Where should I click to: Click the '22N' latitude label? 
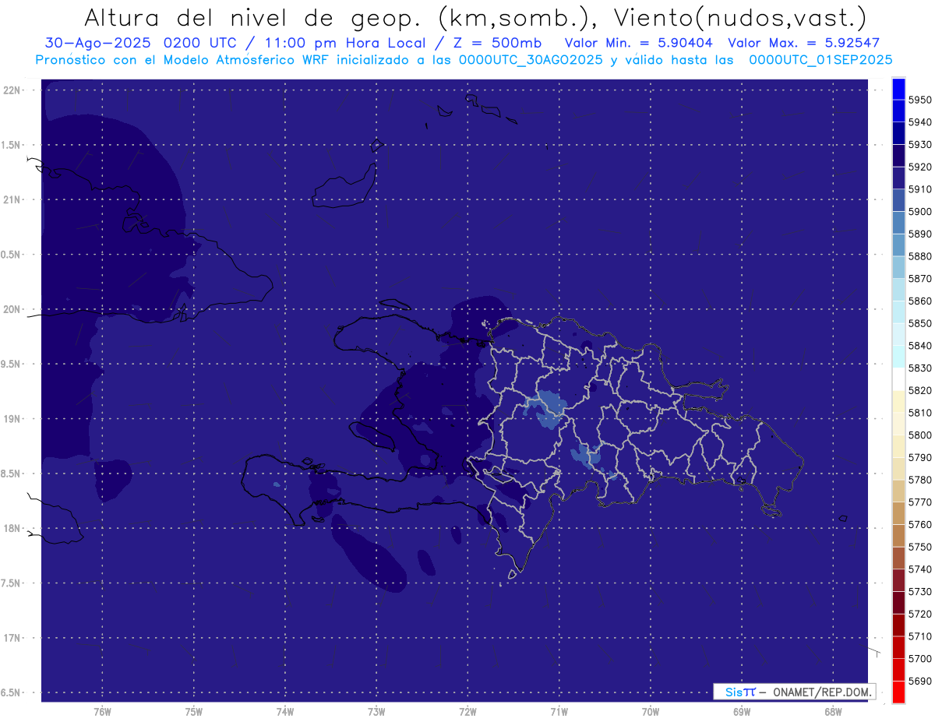tap(12, 90)
